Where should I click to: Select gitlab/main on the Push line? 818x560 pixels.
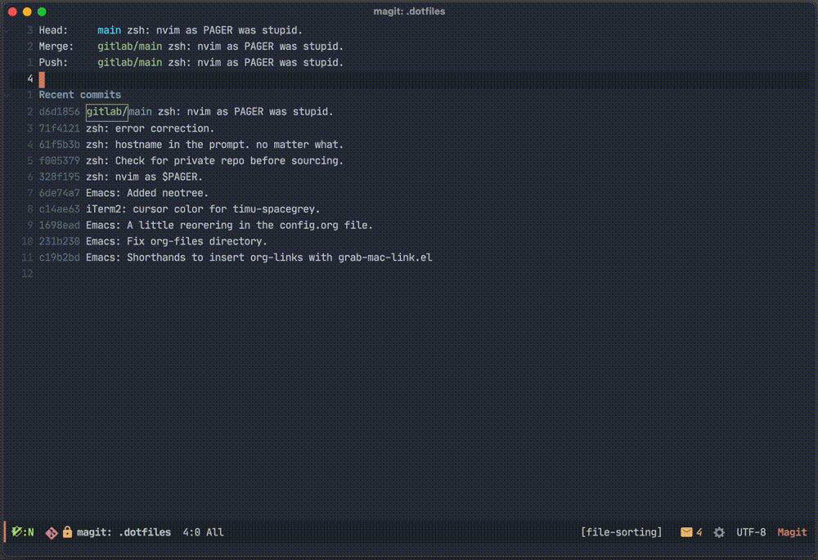(x=129, y=63)
